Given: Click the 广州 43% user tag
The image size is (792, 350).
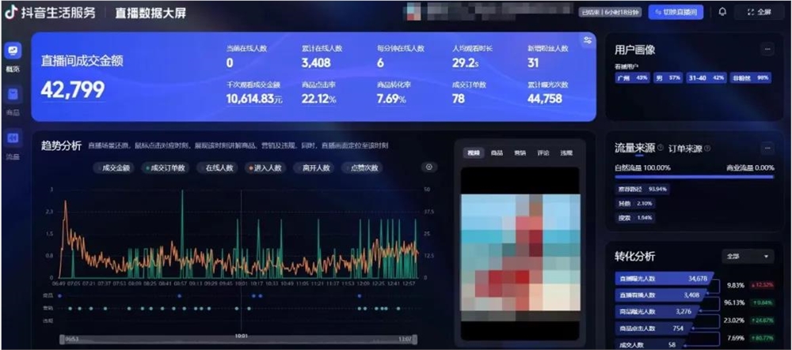Looking at the screenshot, I should pyautogui.click(x=632, y=78).
